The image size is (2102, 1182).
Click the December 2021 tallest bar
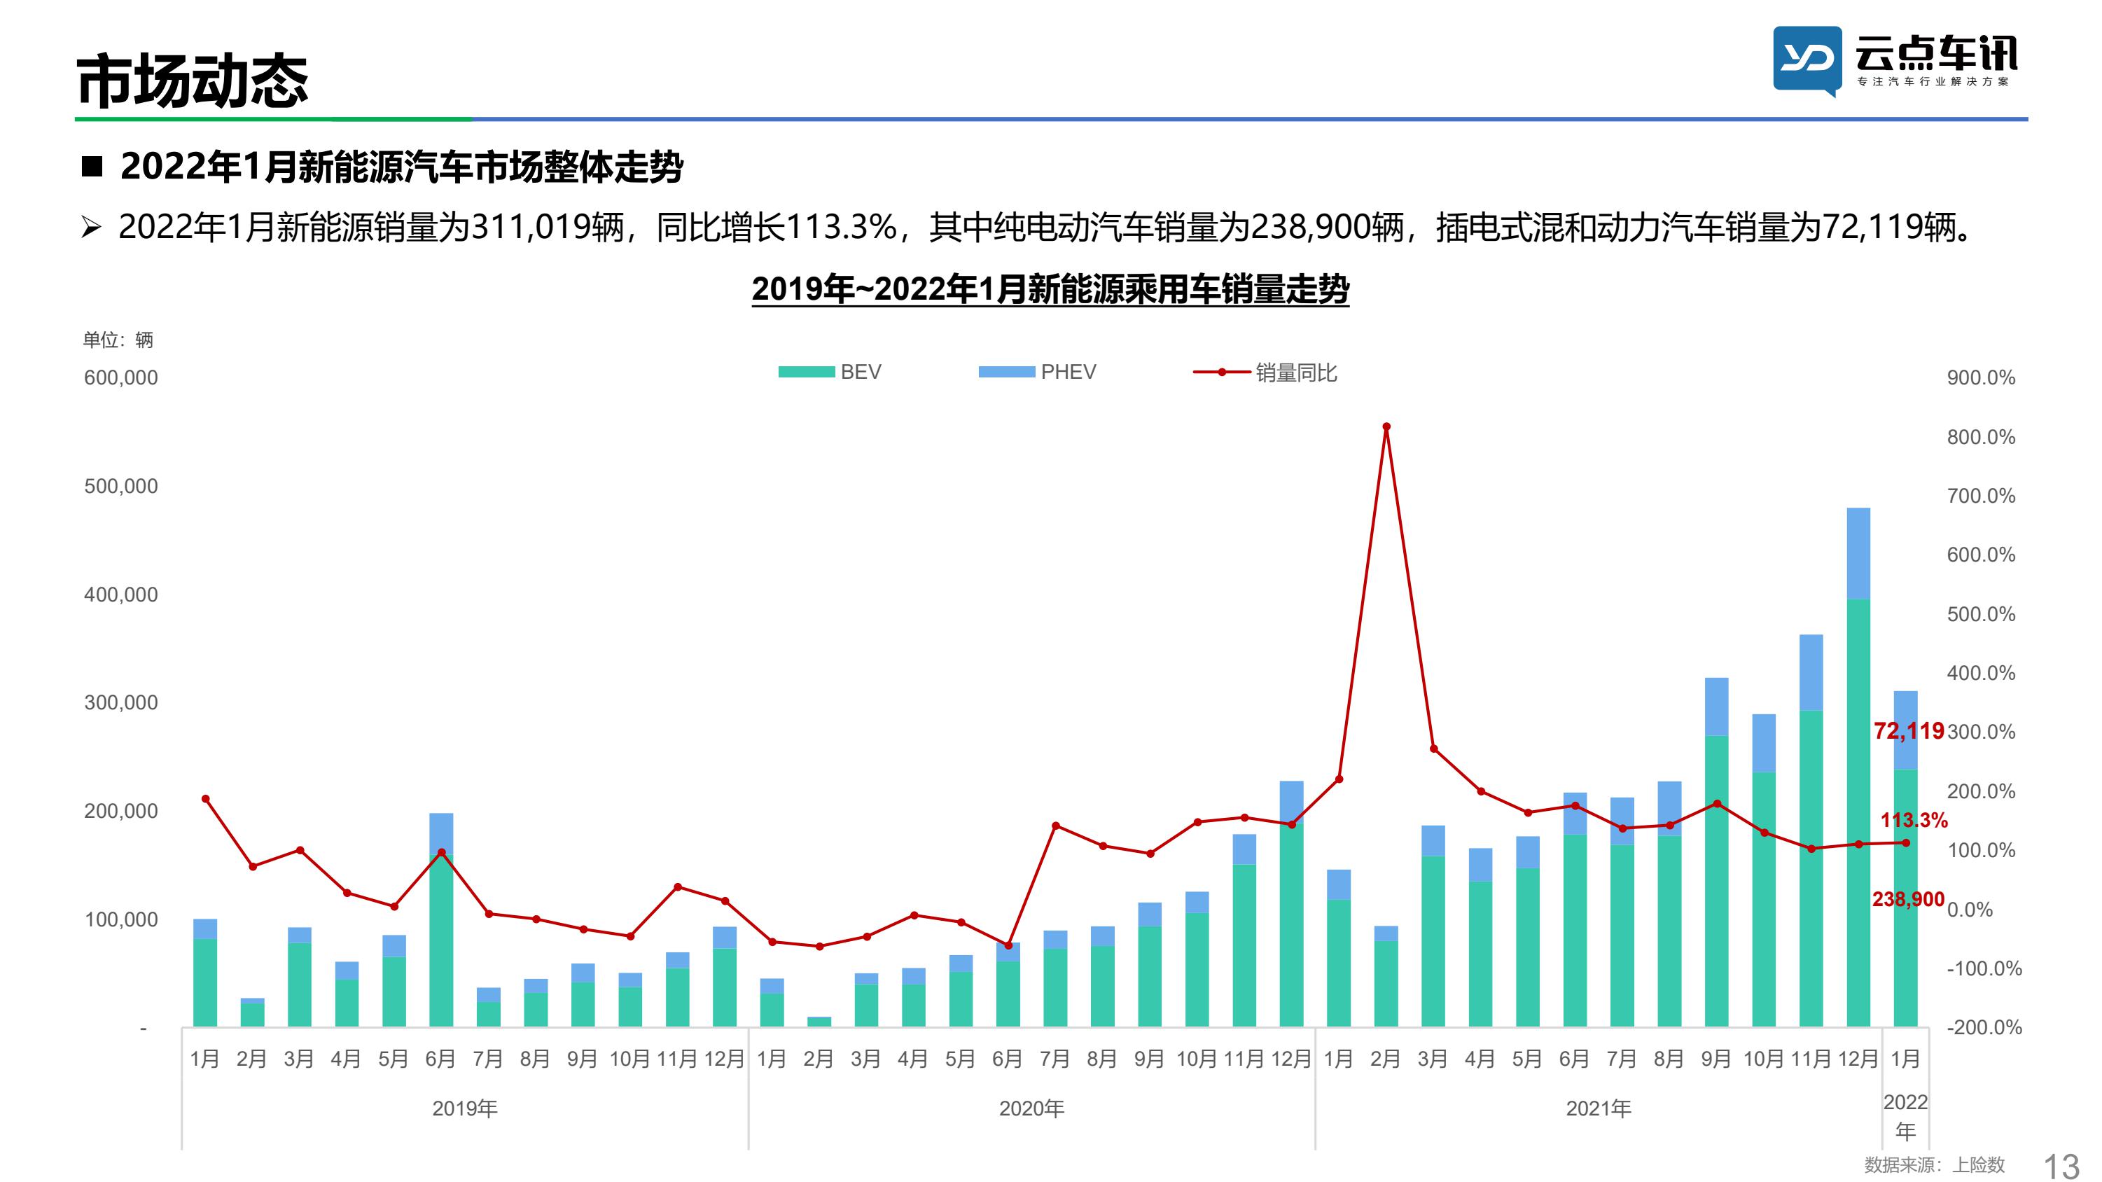click(x=1858, y=767)
